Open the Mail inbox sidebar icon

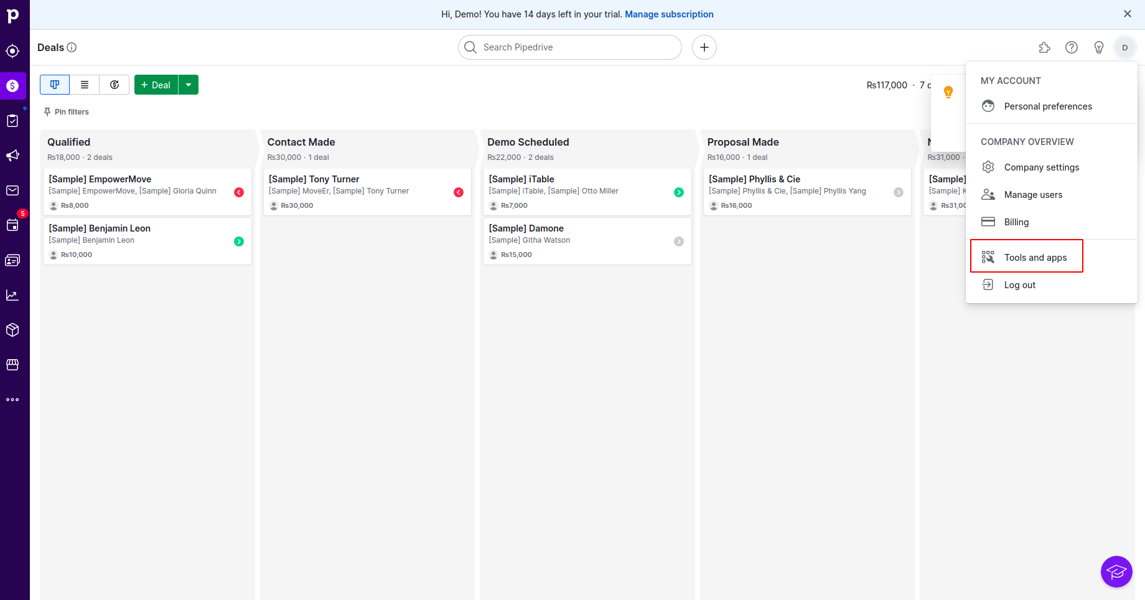point(12,190)
